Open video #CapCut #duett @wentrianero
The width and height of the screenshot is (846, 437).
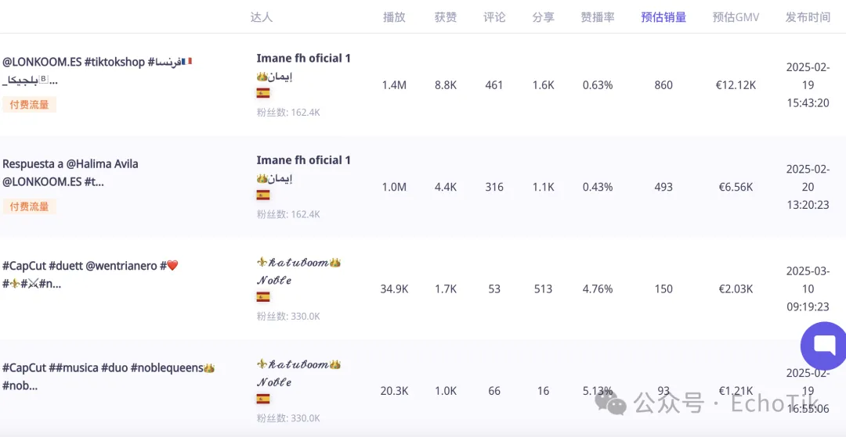pyautogui.click(x=90, y=274)
